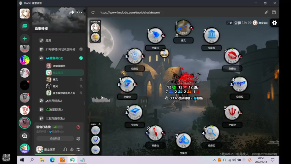Select seat 1 shovel role token
The image size is (291, 164).
pyautogui.click(x=183, y=28)
